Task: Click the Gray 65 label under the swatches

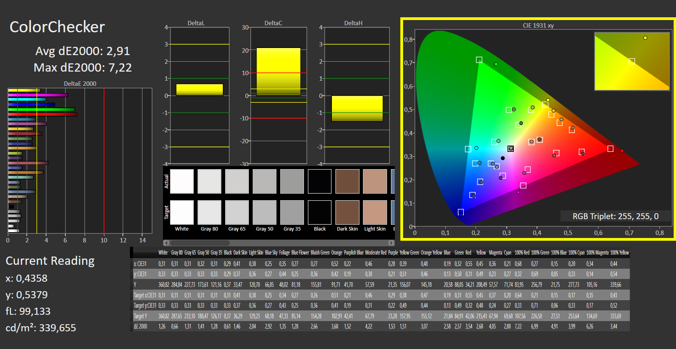Action: pos(237,229)
